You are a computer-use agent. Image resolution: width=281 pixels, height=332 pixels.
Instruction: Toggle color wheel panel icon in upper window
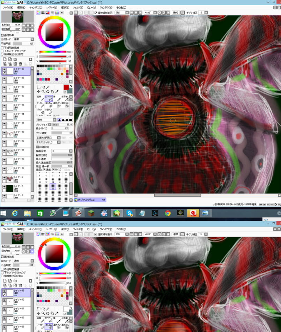pos(38,13)
